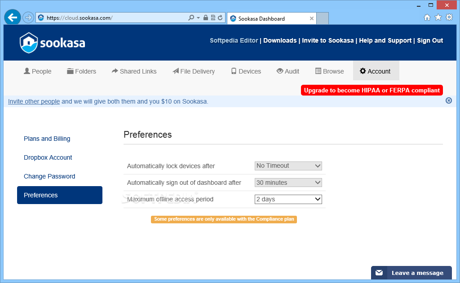Select the Account tab
This screenshot has width=460, height=283.
click(376, 71)
